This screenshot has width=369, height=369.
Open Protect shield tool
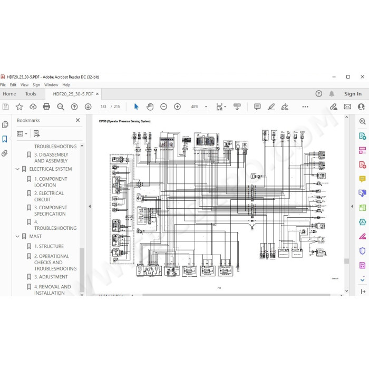coord(363,251)
